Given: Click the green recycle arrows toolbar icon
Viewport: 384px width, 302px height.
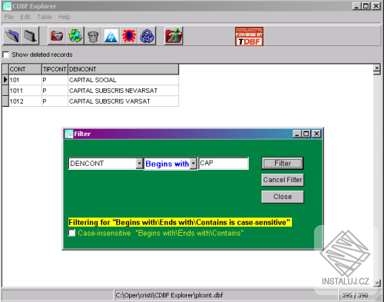Looking at the screenshot, I should 75,36.
